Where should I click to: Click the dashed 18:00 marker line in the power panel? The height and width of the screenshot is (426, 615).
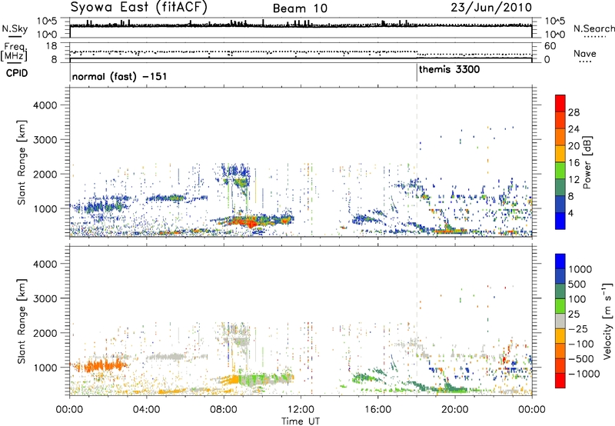tap(417, 161)
